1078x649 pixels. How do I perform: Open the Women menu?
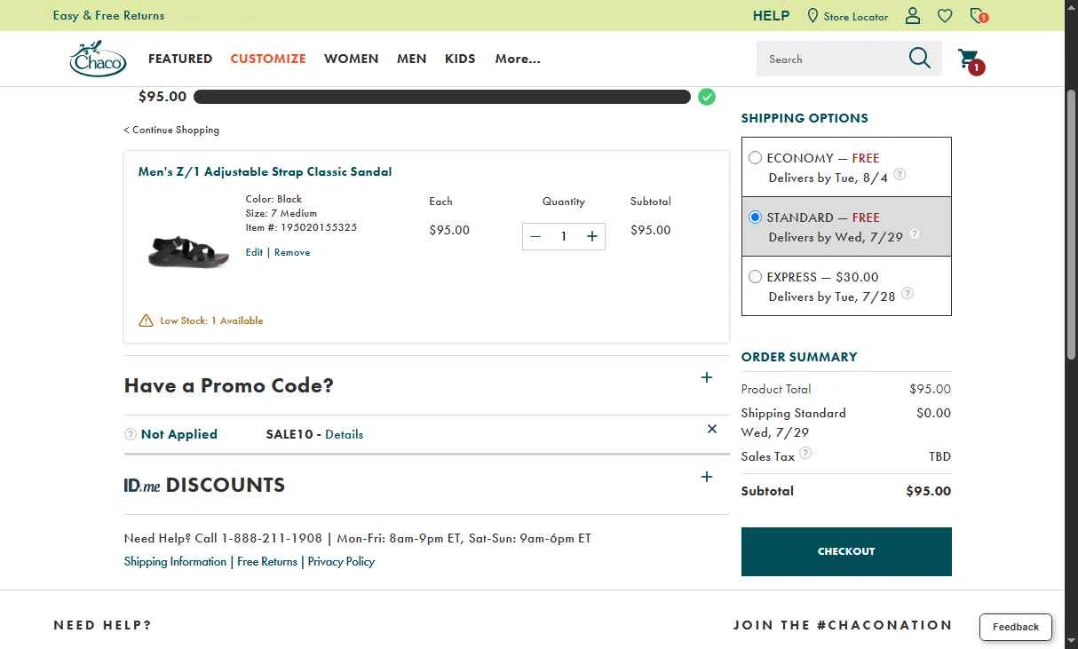click(352, 59)
